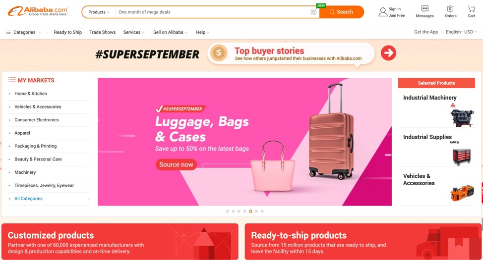Open the Messages icon
This screenshot has width=483, height=260.
[425, 8]
